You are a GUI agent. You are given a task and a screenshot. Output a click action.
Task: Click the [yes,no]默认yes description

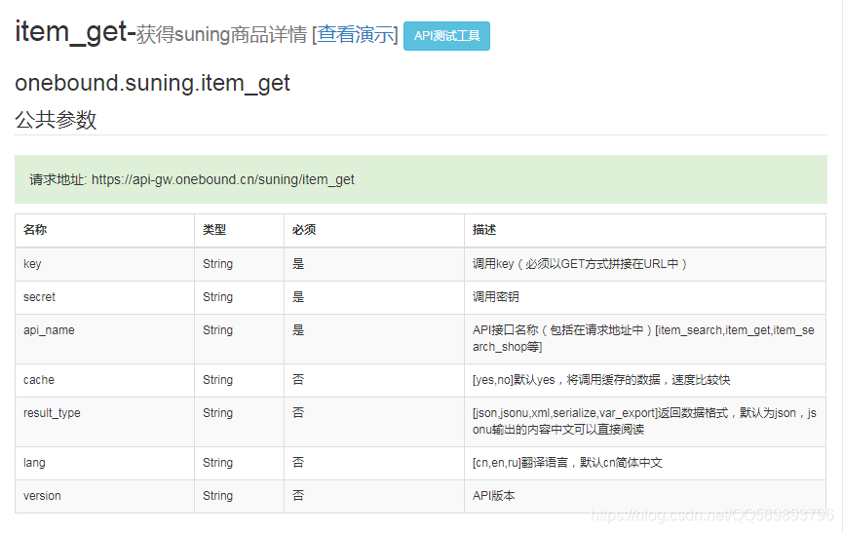(x=601, y=380)
